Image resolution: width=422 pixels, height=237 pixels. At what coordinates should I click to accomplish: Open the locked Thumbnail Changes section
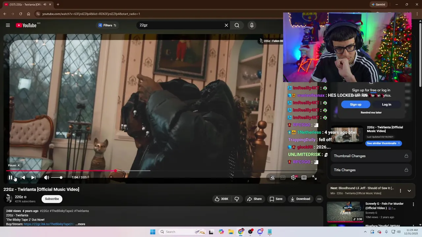tap(371, 156)
